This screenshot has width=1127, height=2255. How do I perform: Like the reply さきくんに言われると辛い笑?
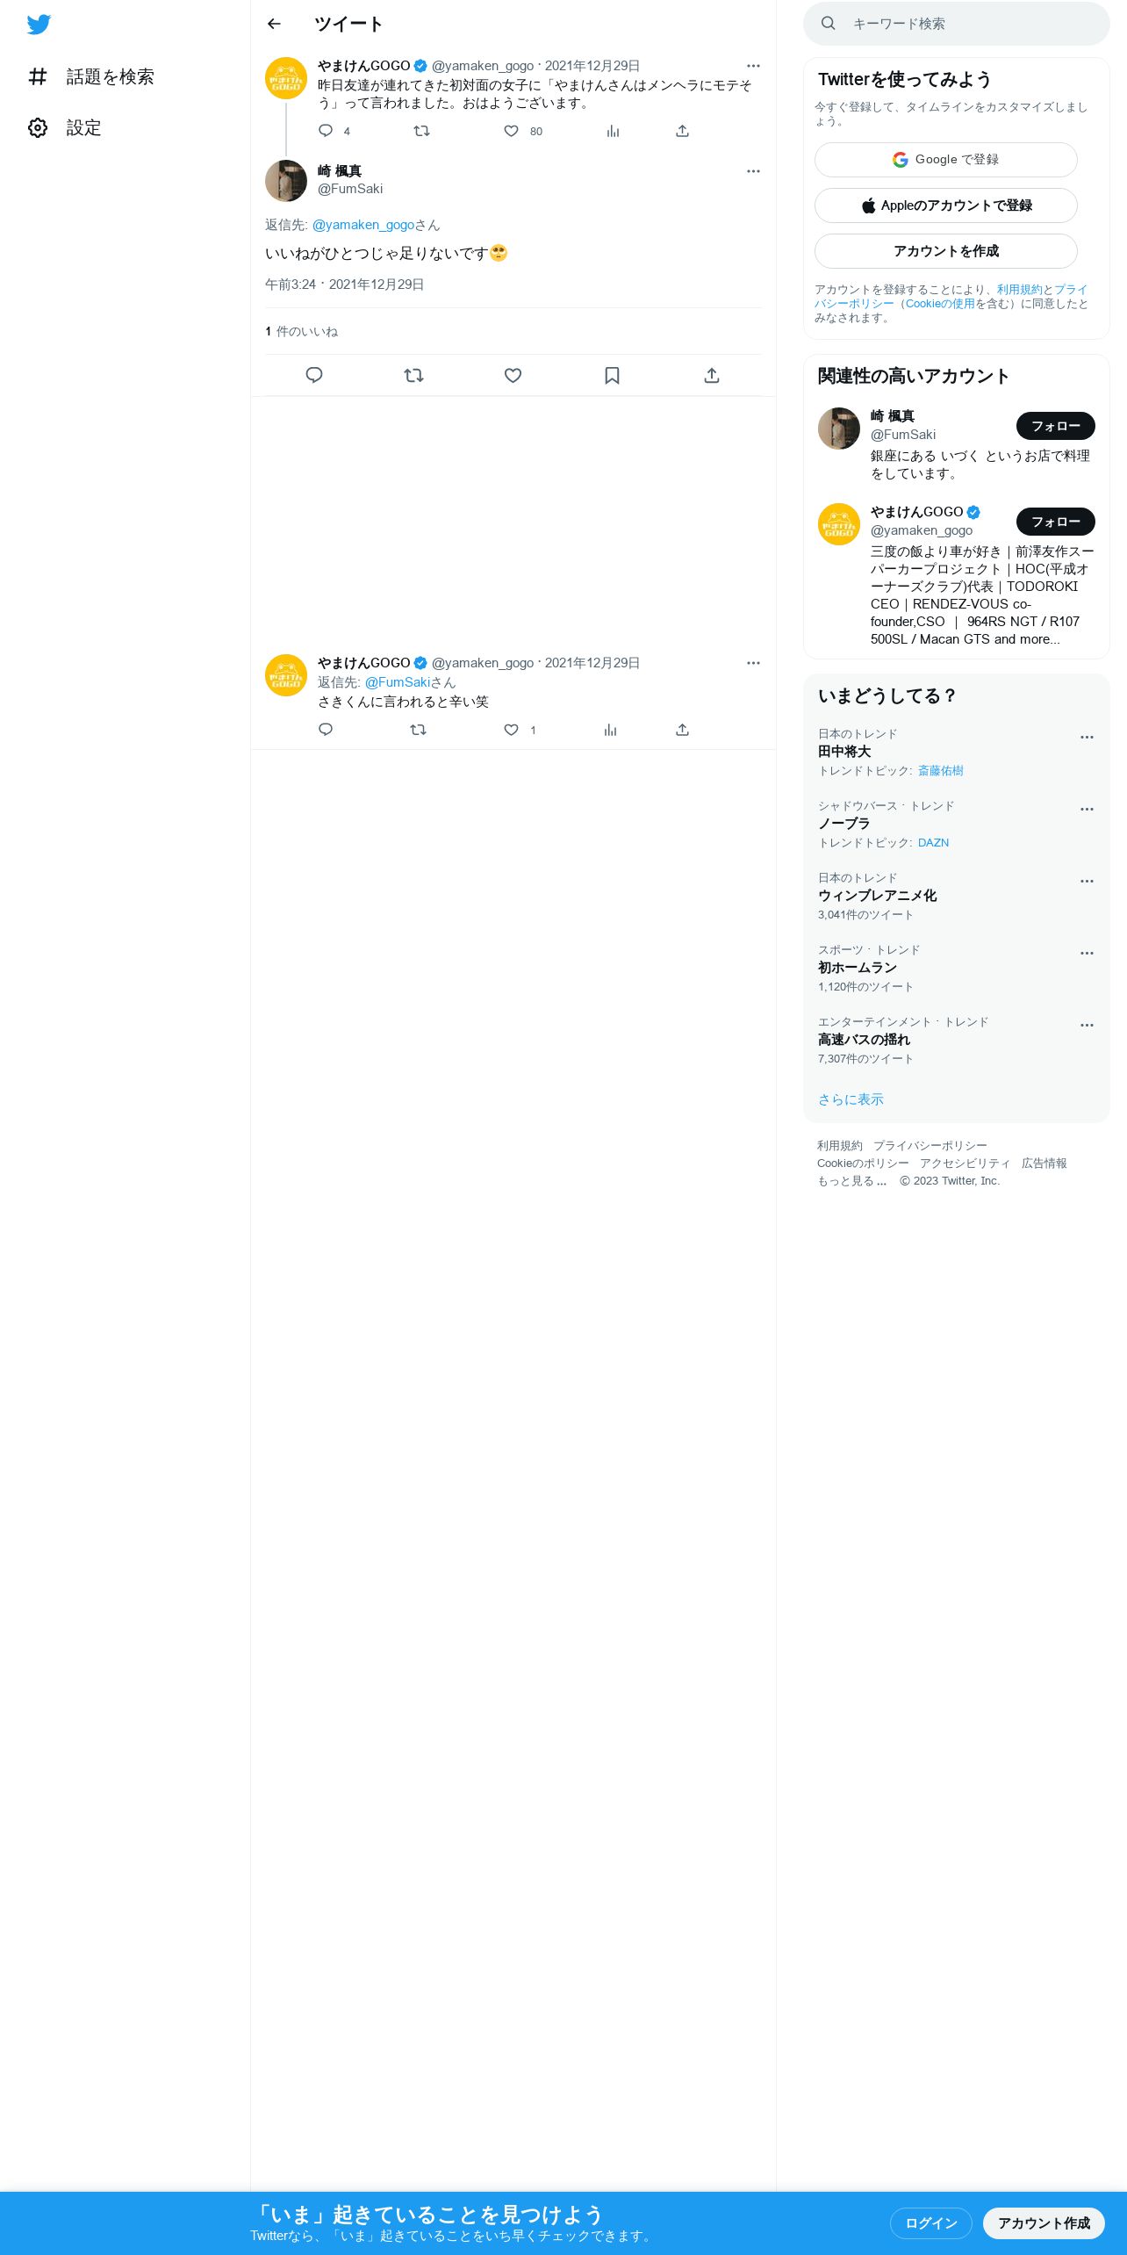pos(512,730)
